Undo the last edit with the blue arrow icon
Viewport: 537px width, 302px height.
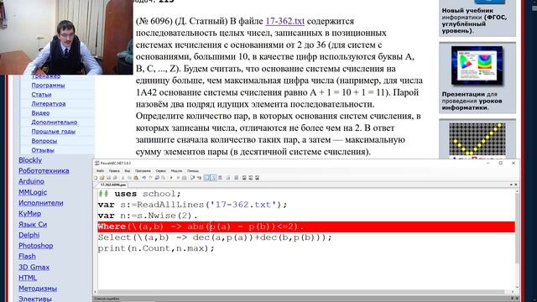click(x=143, y=178)
